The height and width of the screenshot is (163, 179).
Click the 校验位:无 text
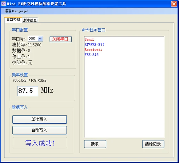(22, 62)
